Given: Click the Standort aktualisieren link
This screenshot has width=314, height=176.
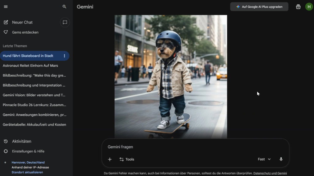Looking at the screenshot, I should (27, 172).
